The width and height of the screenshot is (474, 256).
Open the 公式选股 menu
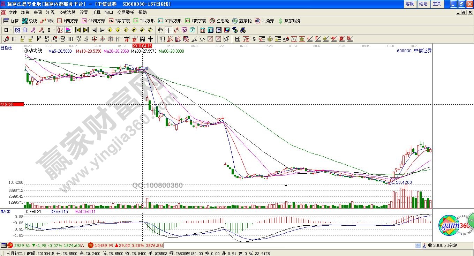click(67, 12)
